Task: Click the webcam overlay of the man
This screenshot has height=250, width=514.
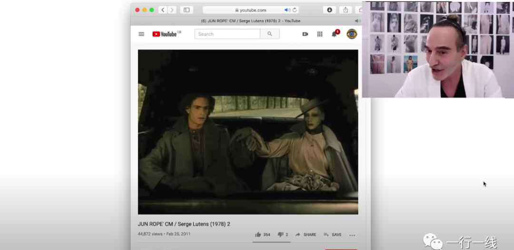Action: [438, 50]
